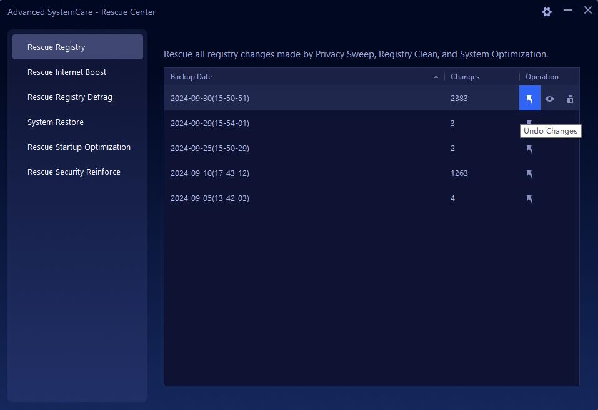Open Rescue Startup Optimization section
Viewport: 598px width, 410px height.
click(78, 147)
